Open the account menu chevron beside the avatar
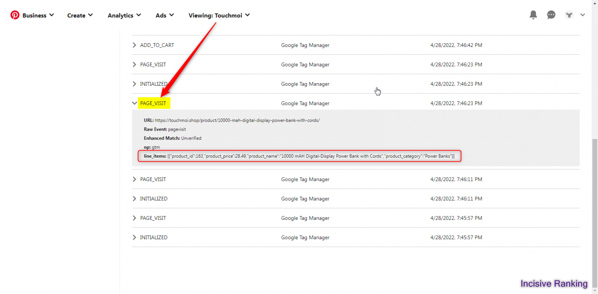Image resolution: width=598 pixels, height=294 pixels. point(583,15)
